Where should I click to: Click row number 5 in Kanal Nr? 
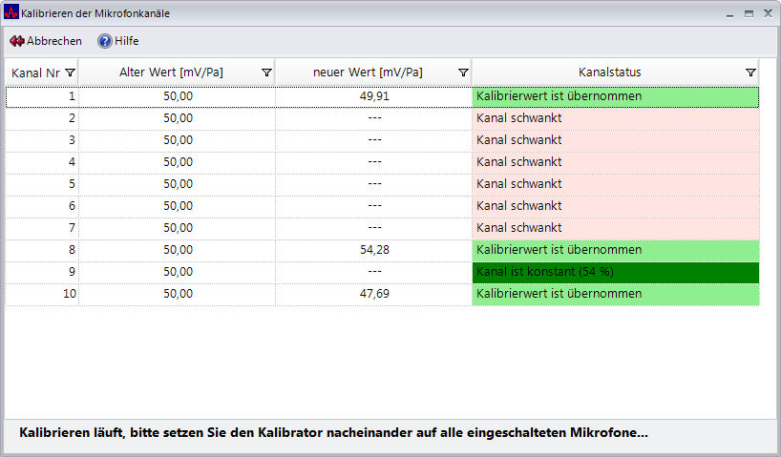(42, 184)
